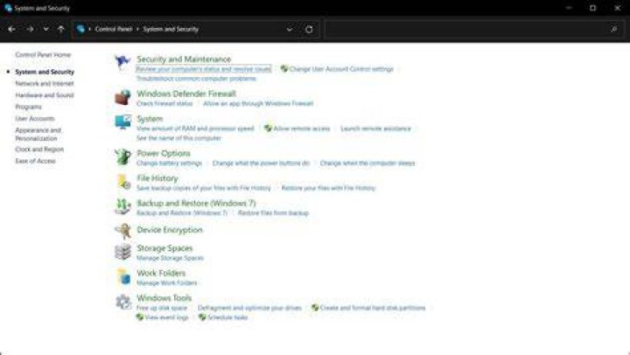Click Change what the power buttons do

tap(261, 163)
